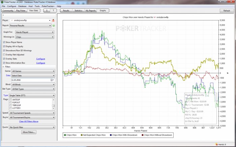Image resolution: width=236 pixels, height=147 pixels.
Task: Open the calendar picker for the date field
Action: pos(52,80)
